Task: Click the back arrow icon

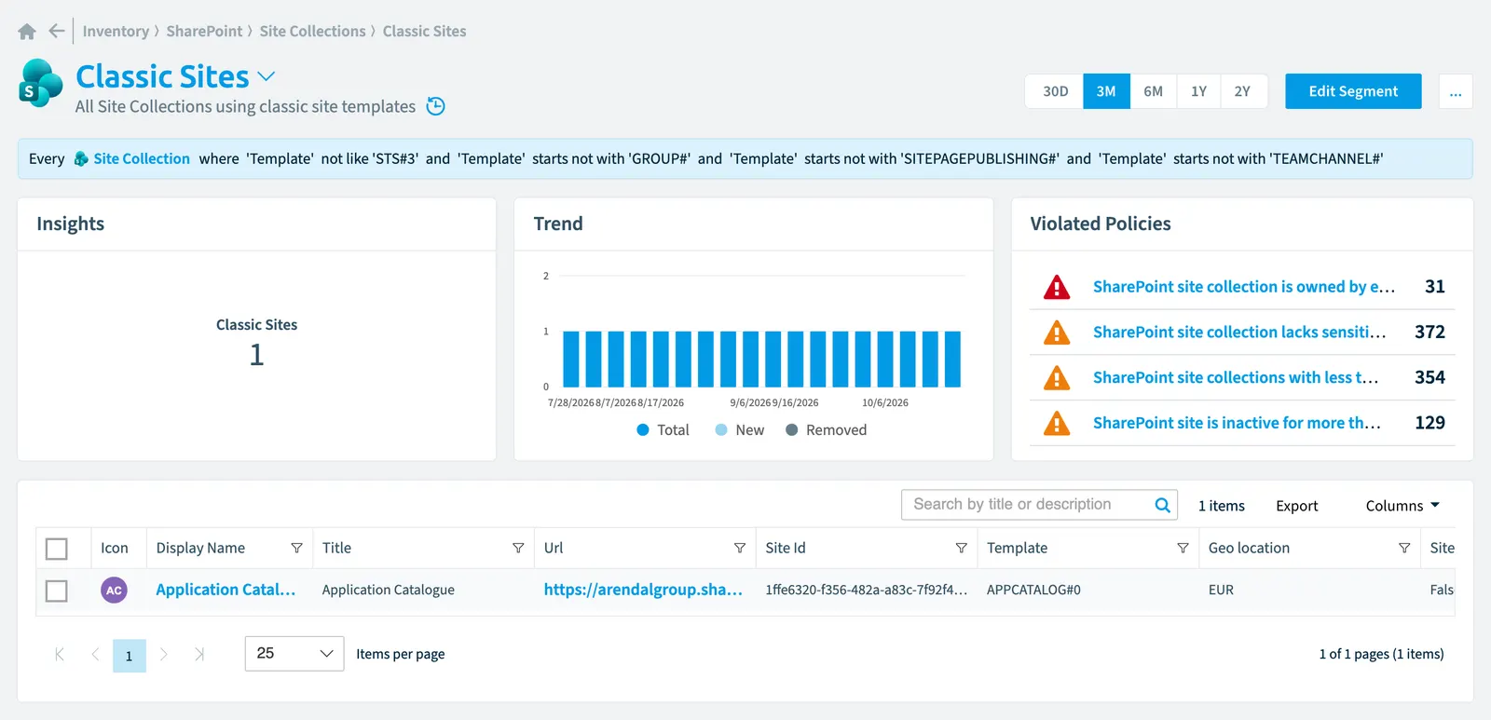Action: [57, 31]
